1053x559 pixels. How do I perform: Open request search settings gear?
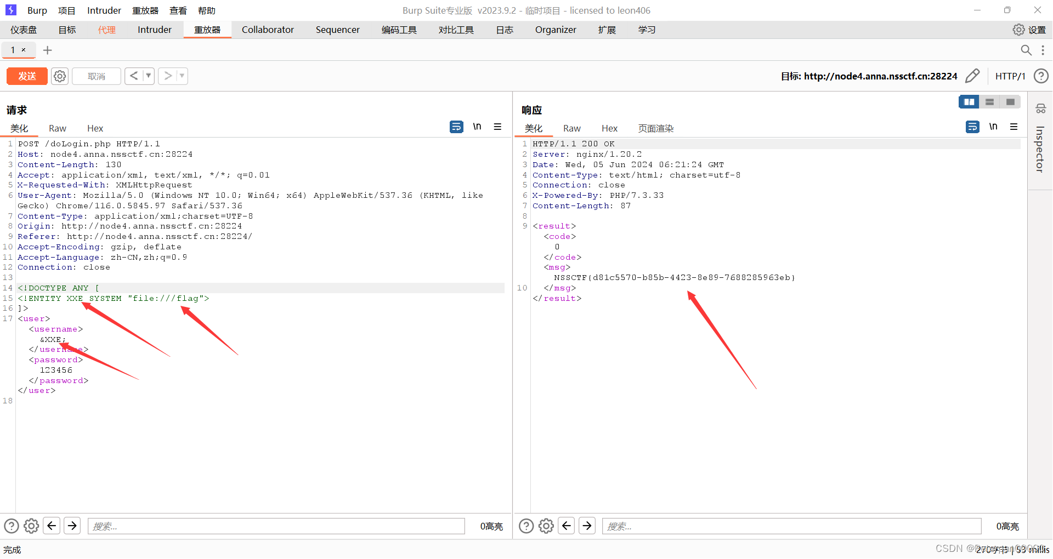tap(31, 526)
